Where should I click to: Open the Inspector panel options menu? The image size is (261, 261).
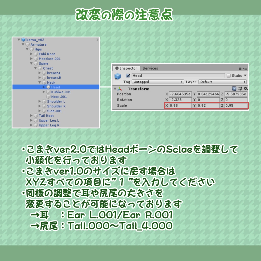pos(245,69)
